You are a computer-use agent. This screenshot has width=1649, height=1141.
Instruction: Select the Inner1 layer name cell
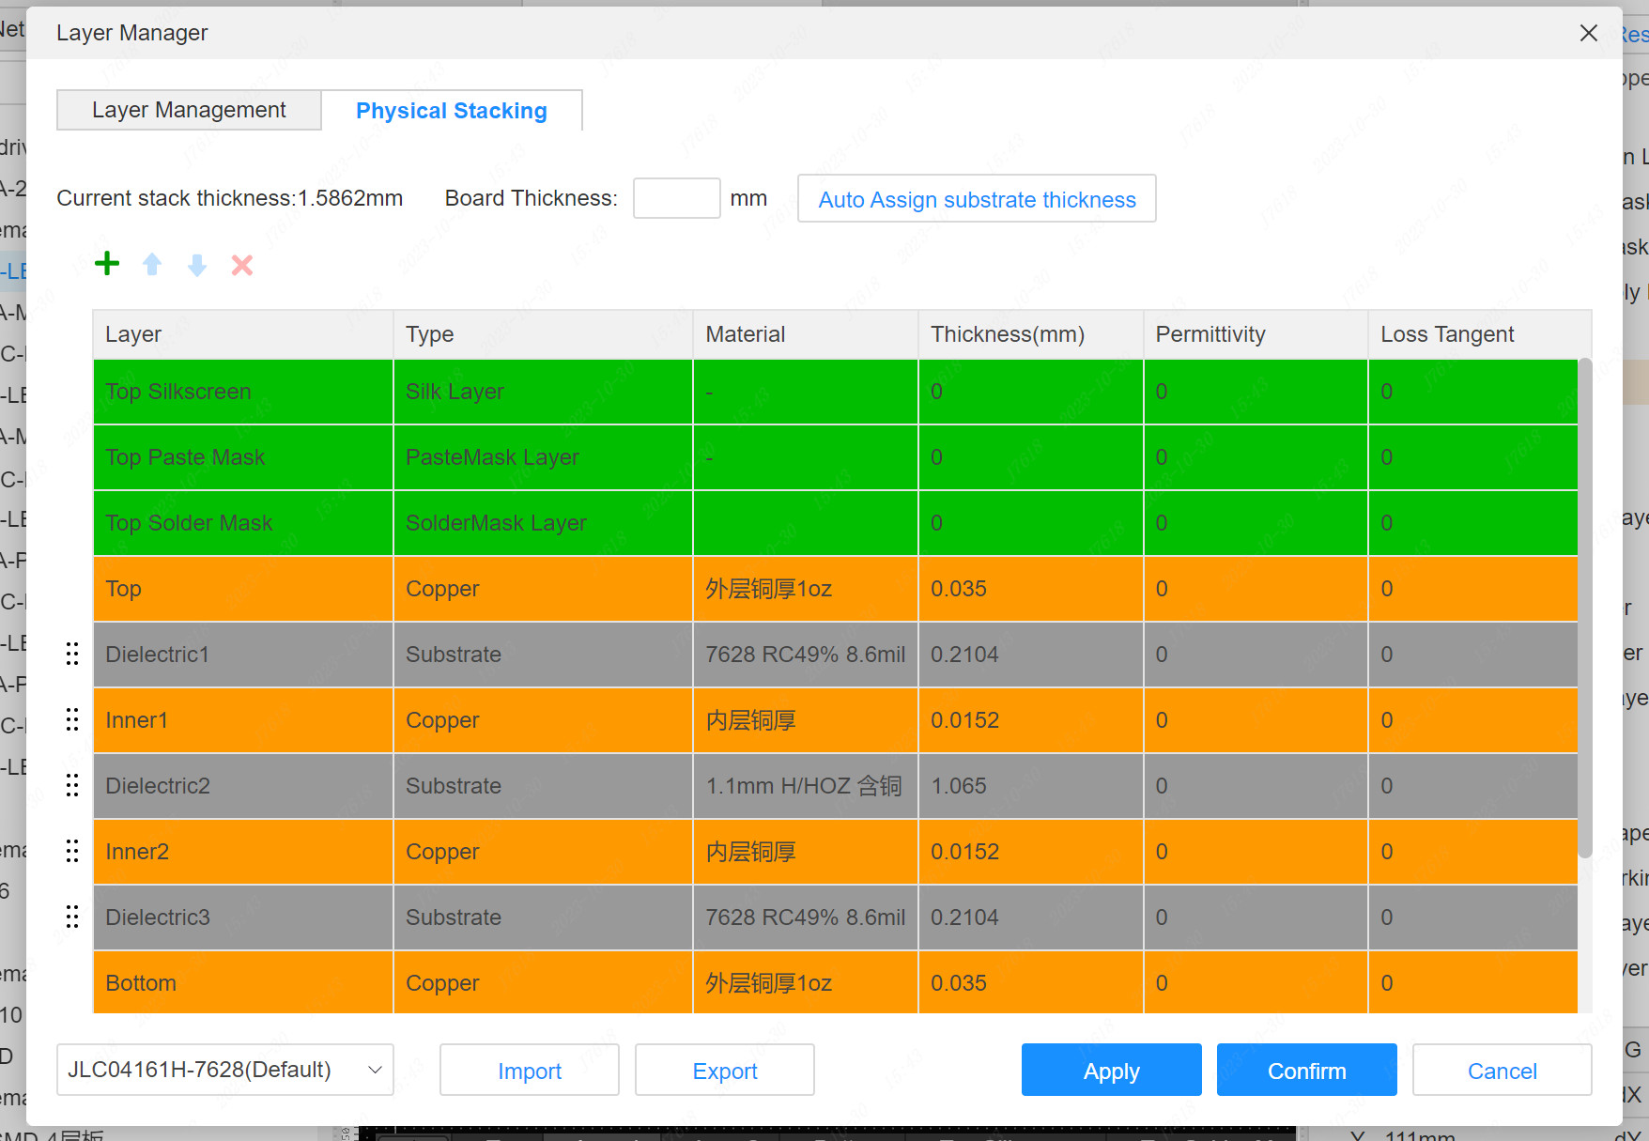[243, 720]
